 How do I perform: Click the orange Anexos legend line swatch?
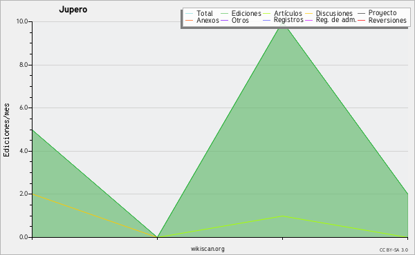pyautogui.click(x=189, y=20)
